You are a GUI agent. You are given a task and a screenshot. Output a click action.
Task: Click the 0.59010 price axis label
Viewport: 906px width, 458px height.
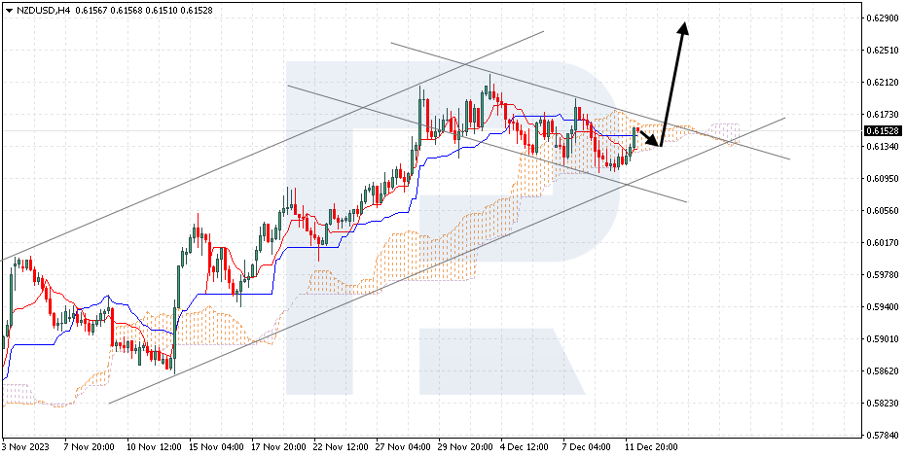point(881,339)
